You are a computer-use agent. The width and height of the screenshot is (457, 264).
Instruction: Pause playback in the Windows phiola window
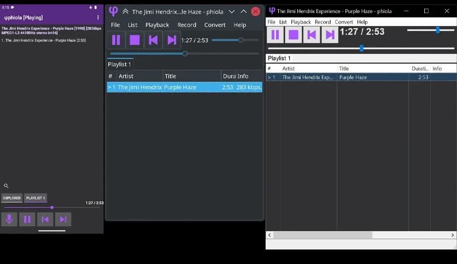click(275, 35)
